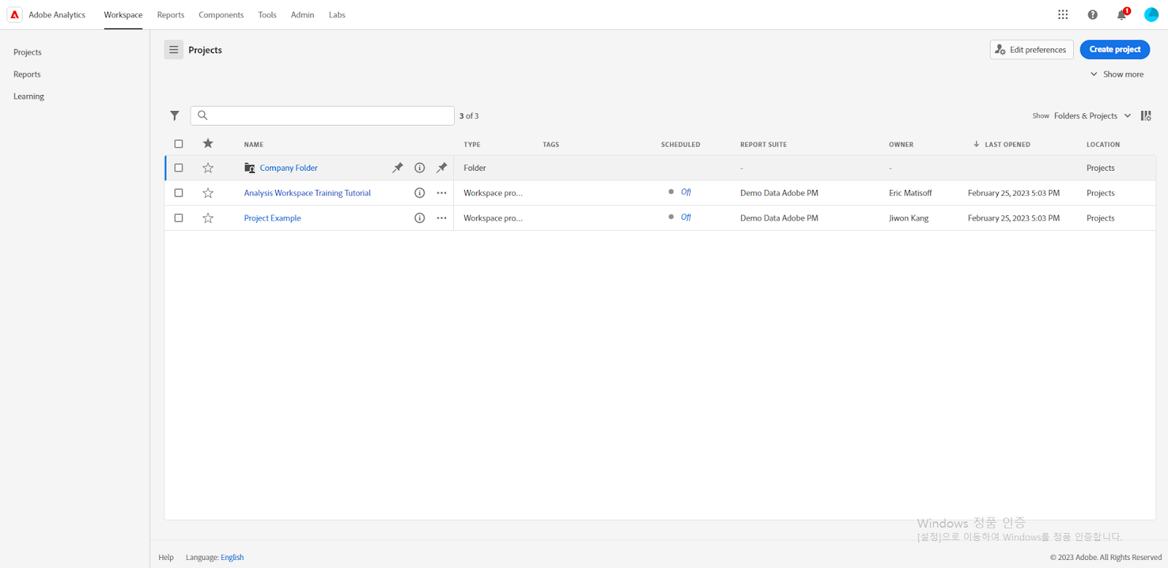Click the Create project button
This screenshot has width=1168, height=568.
pyautogui.click(x=1115, y=50)
